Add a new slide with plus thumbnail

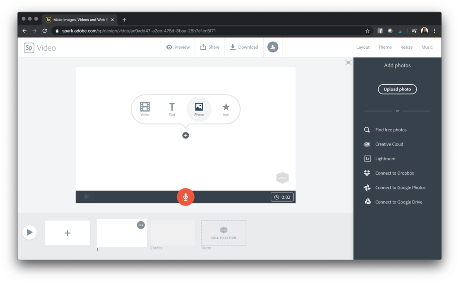tap(67, 233)
